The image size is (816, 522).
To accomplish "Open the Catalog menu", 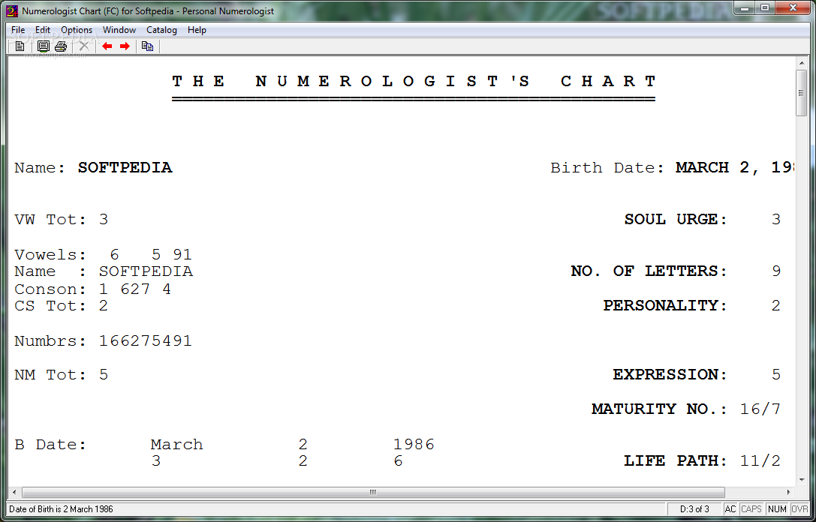I will (x=161, y=30).
